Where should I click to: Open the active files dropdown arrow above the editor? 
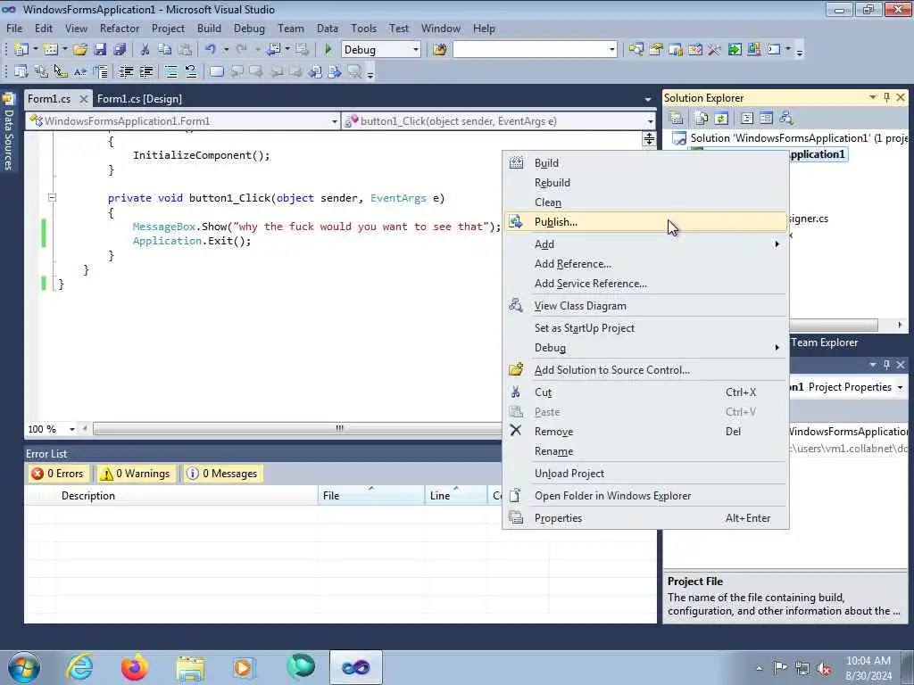648,100
